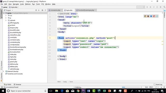Select index.php in project tree
This screenshot has height=93, width=166.
click(13, 55)
